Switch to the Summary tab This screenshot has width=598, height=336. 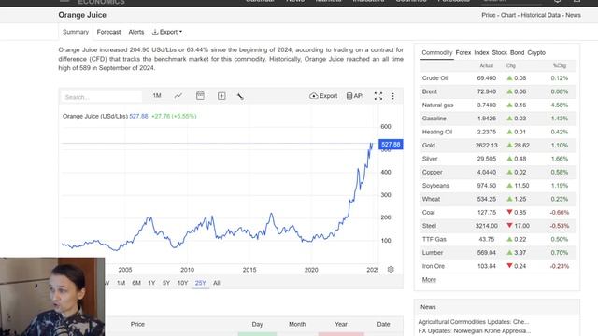point(76,32)
